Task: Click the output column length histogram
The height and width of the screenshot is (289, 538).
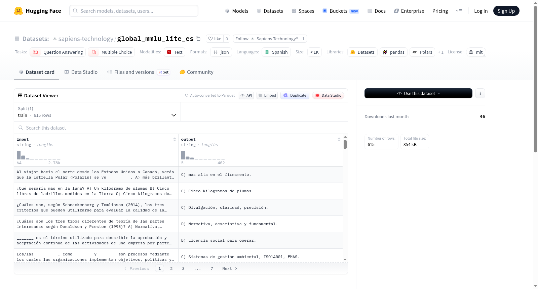Action: [x=203, y=155]
